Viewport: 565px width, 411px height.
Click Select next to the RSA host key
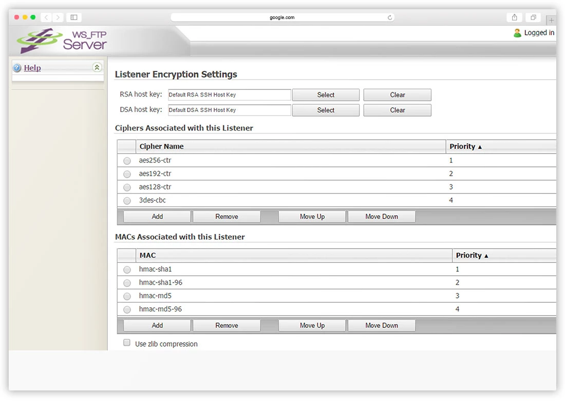pos(326,95)
